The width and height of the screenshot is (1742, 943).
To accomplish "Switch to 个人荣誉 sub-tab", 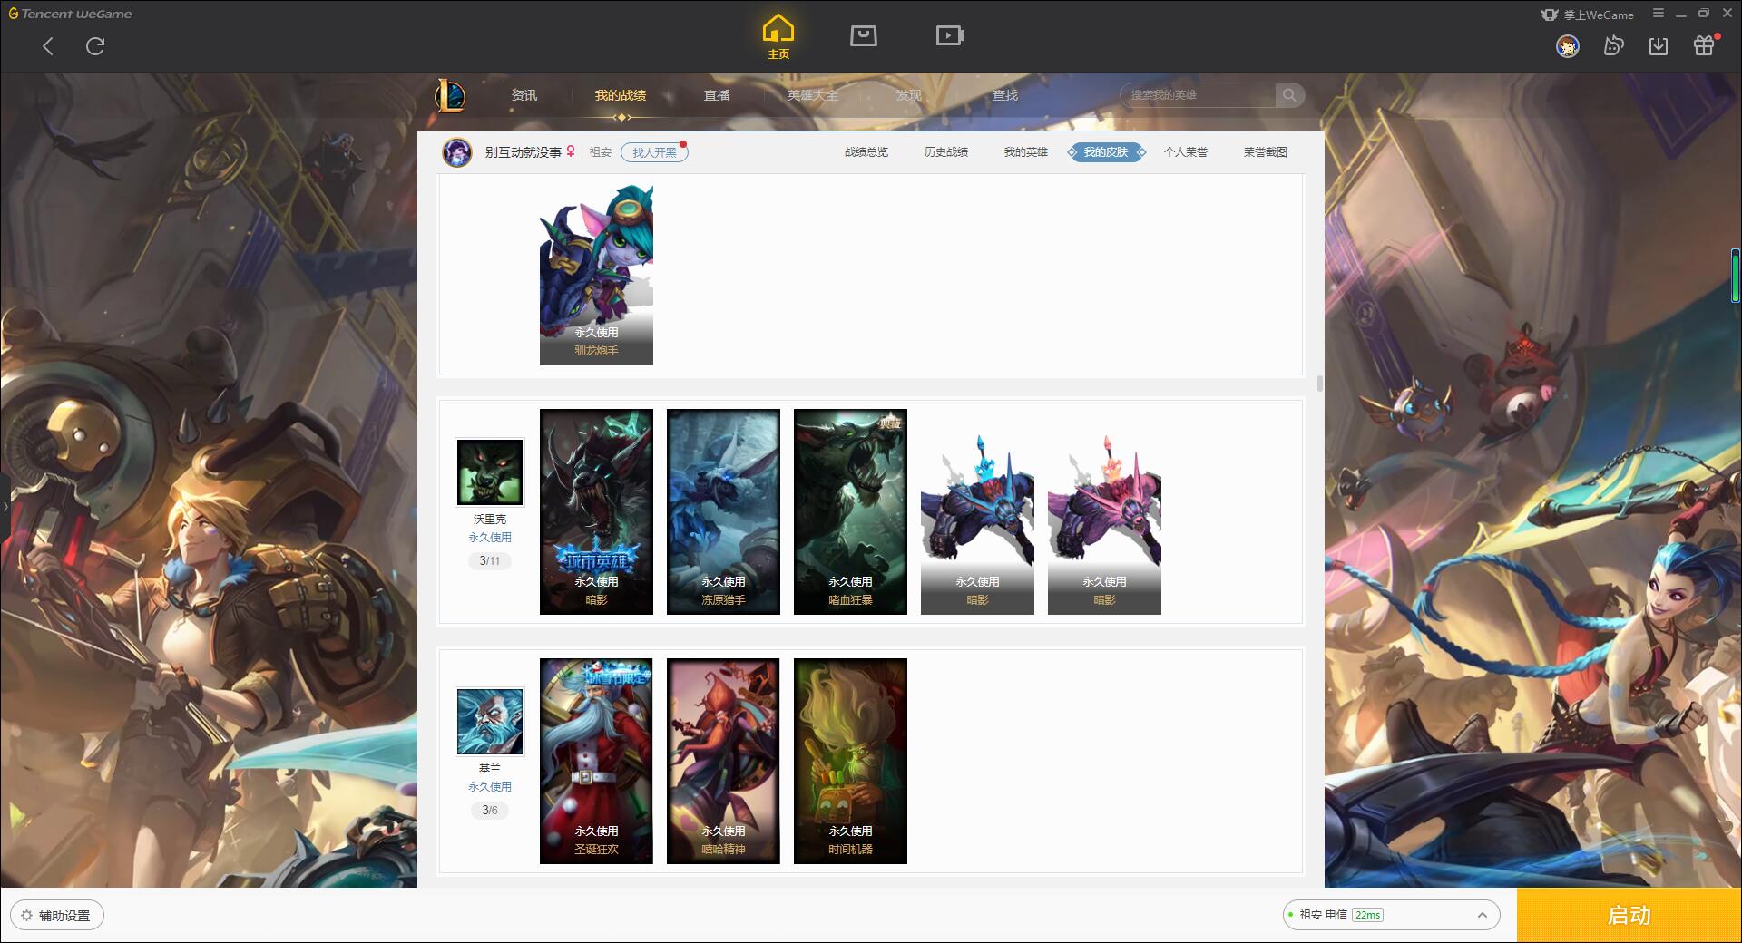I will tap(1186, 152).
